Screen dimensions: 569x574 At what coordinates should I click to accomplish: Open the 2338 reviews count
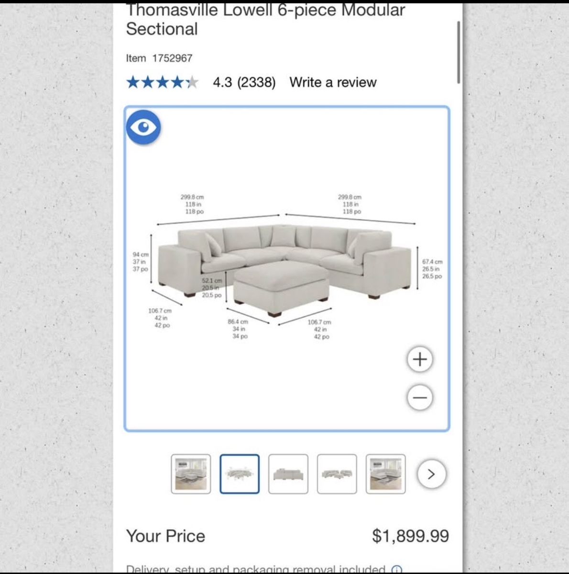[x=256, y=82]
